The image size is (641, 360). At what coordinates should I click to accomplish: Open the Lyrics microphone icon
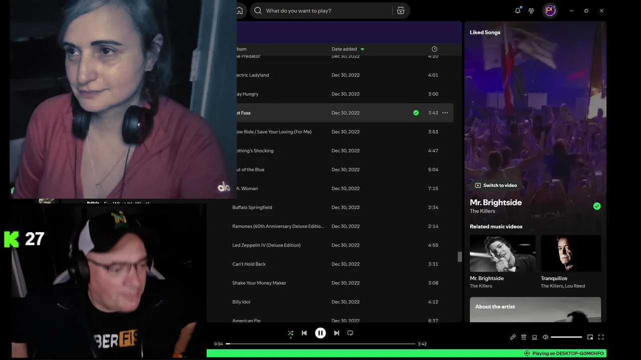[x=513, y=337]
